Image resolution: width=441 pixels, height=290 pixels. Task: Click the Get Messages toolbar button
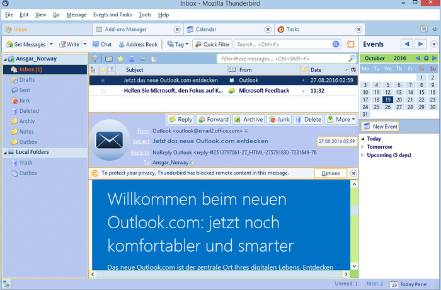click(x=26, y=44)
